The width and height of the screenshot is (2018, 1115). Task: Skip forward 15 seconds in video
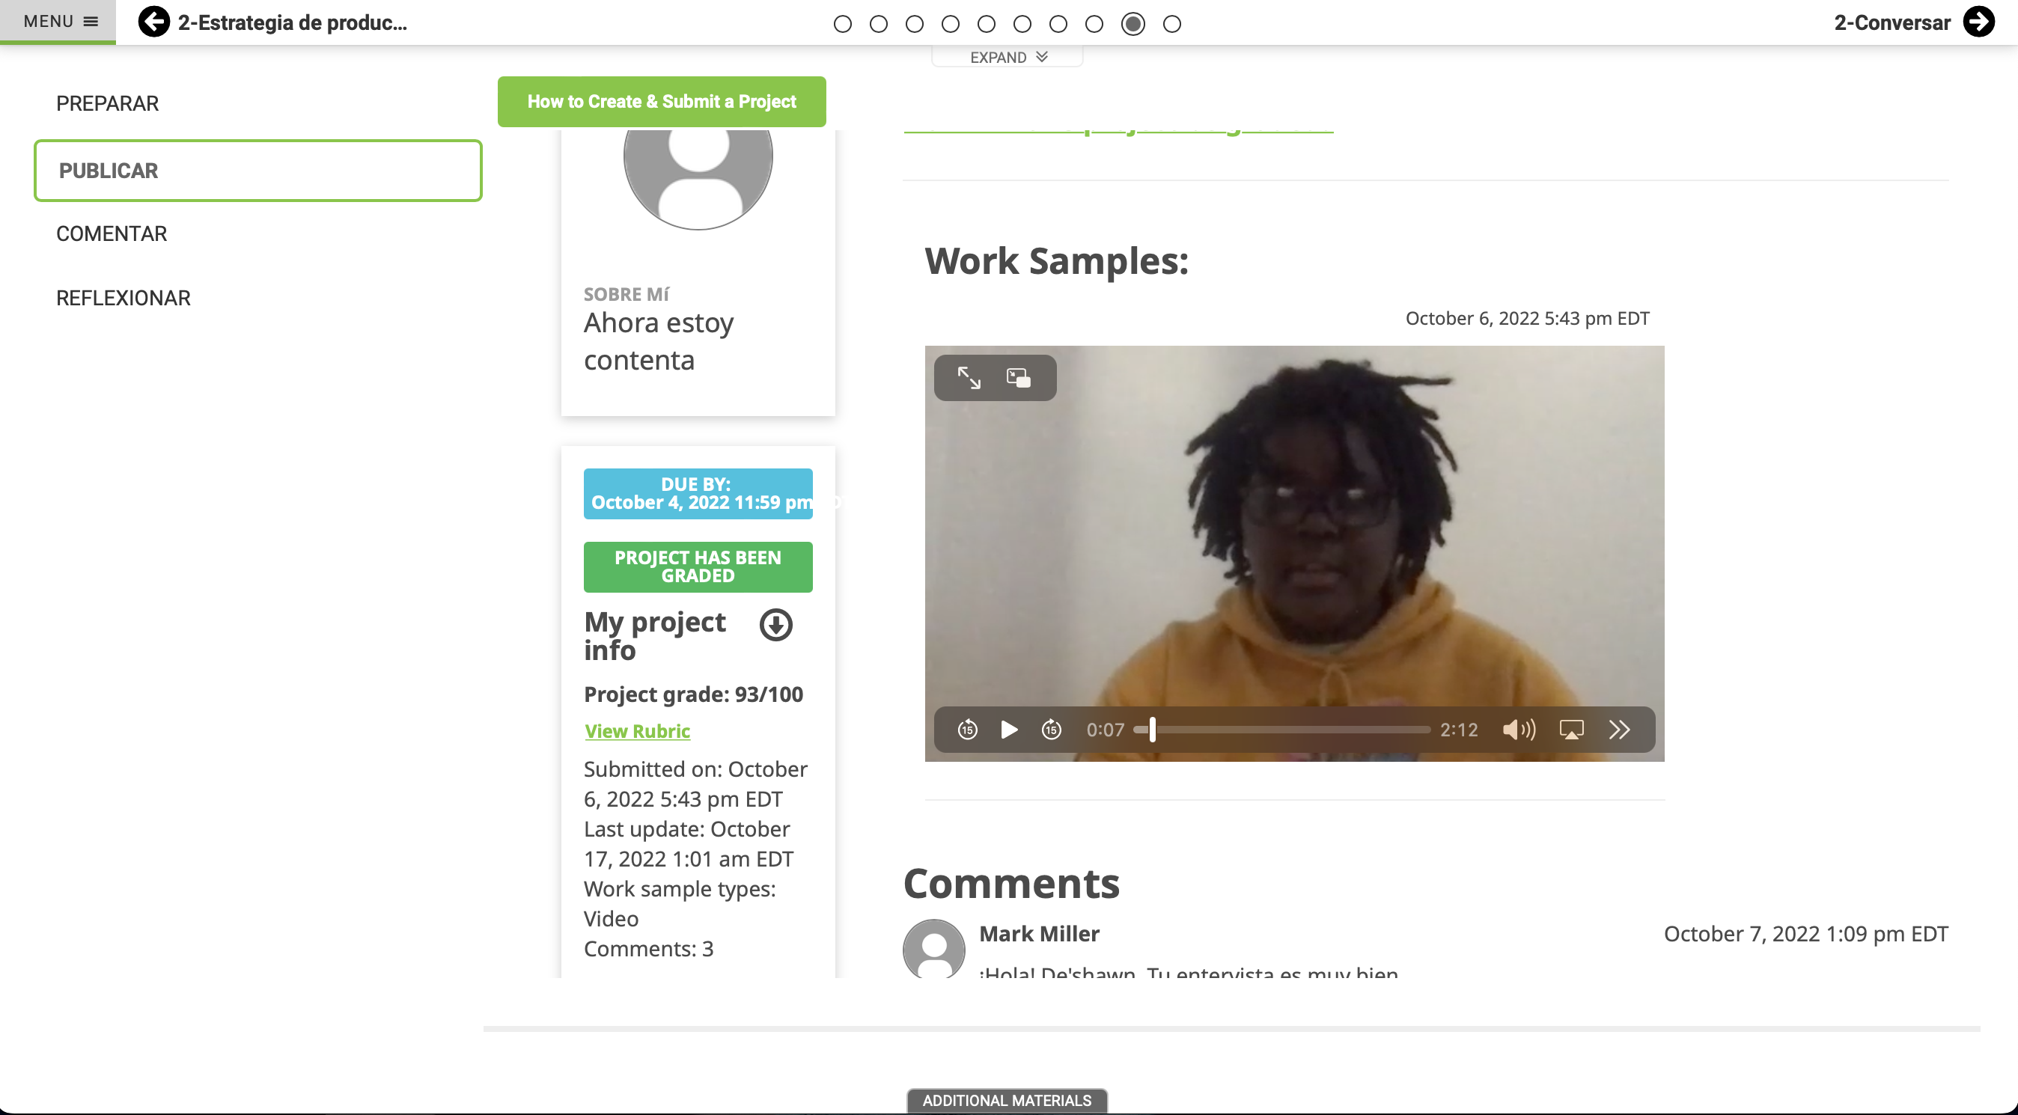(x=1052, y=730)
